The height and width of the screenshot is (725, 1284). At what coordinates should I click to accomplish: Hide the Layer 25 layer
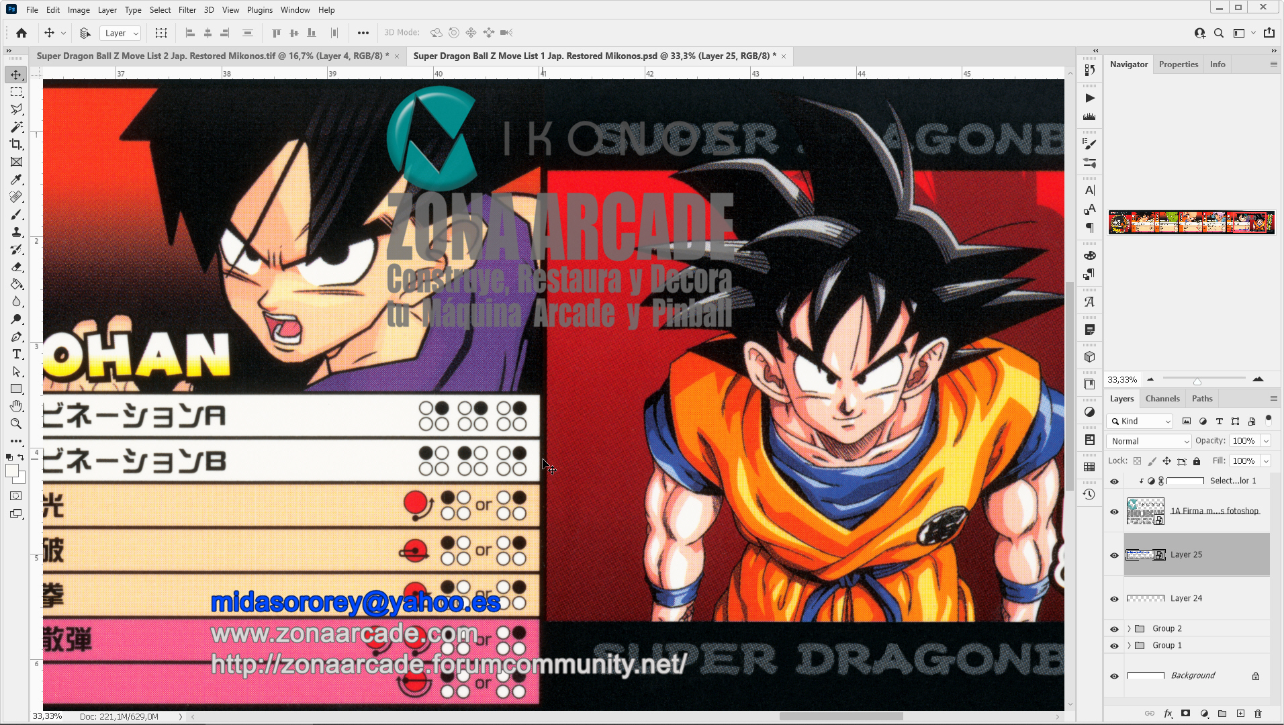coord(1114,555)
